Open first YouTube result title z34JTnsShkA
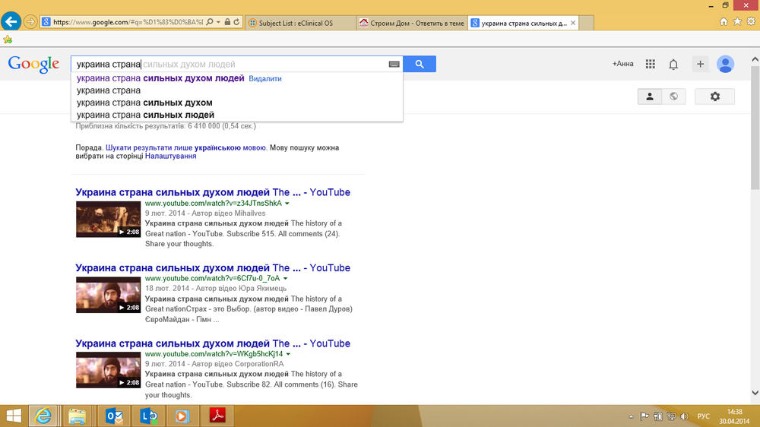This screenshot has width=760, height=427. [x=213, y=192]
